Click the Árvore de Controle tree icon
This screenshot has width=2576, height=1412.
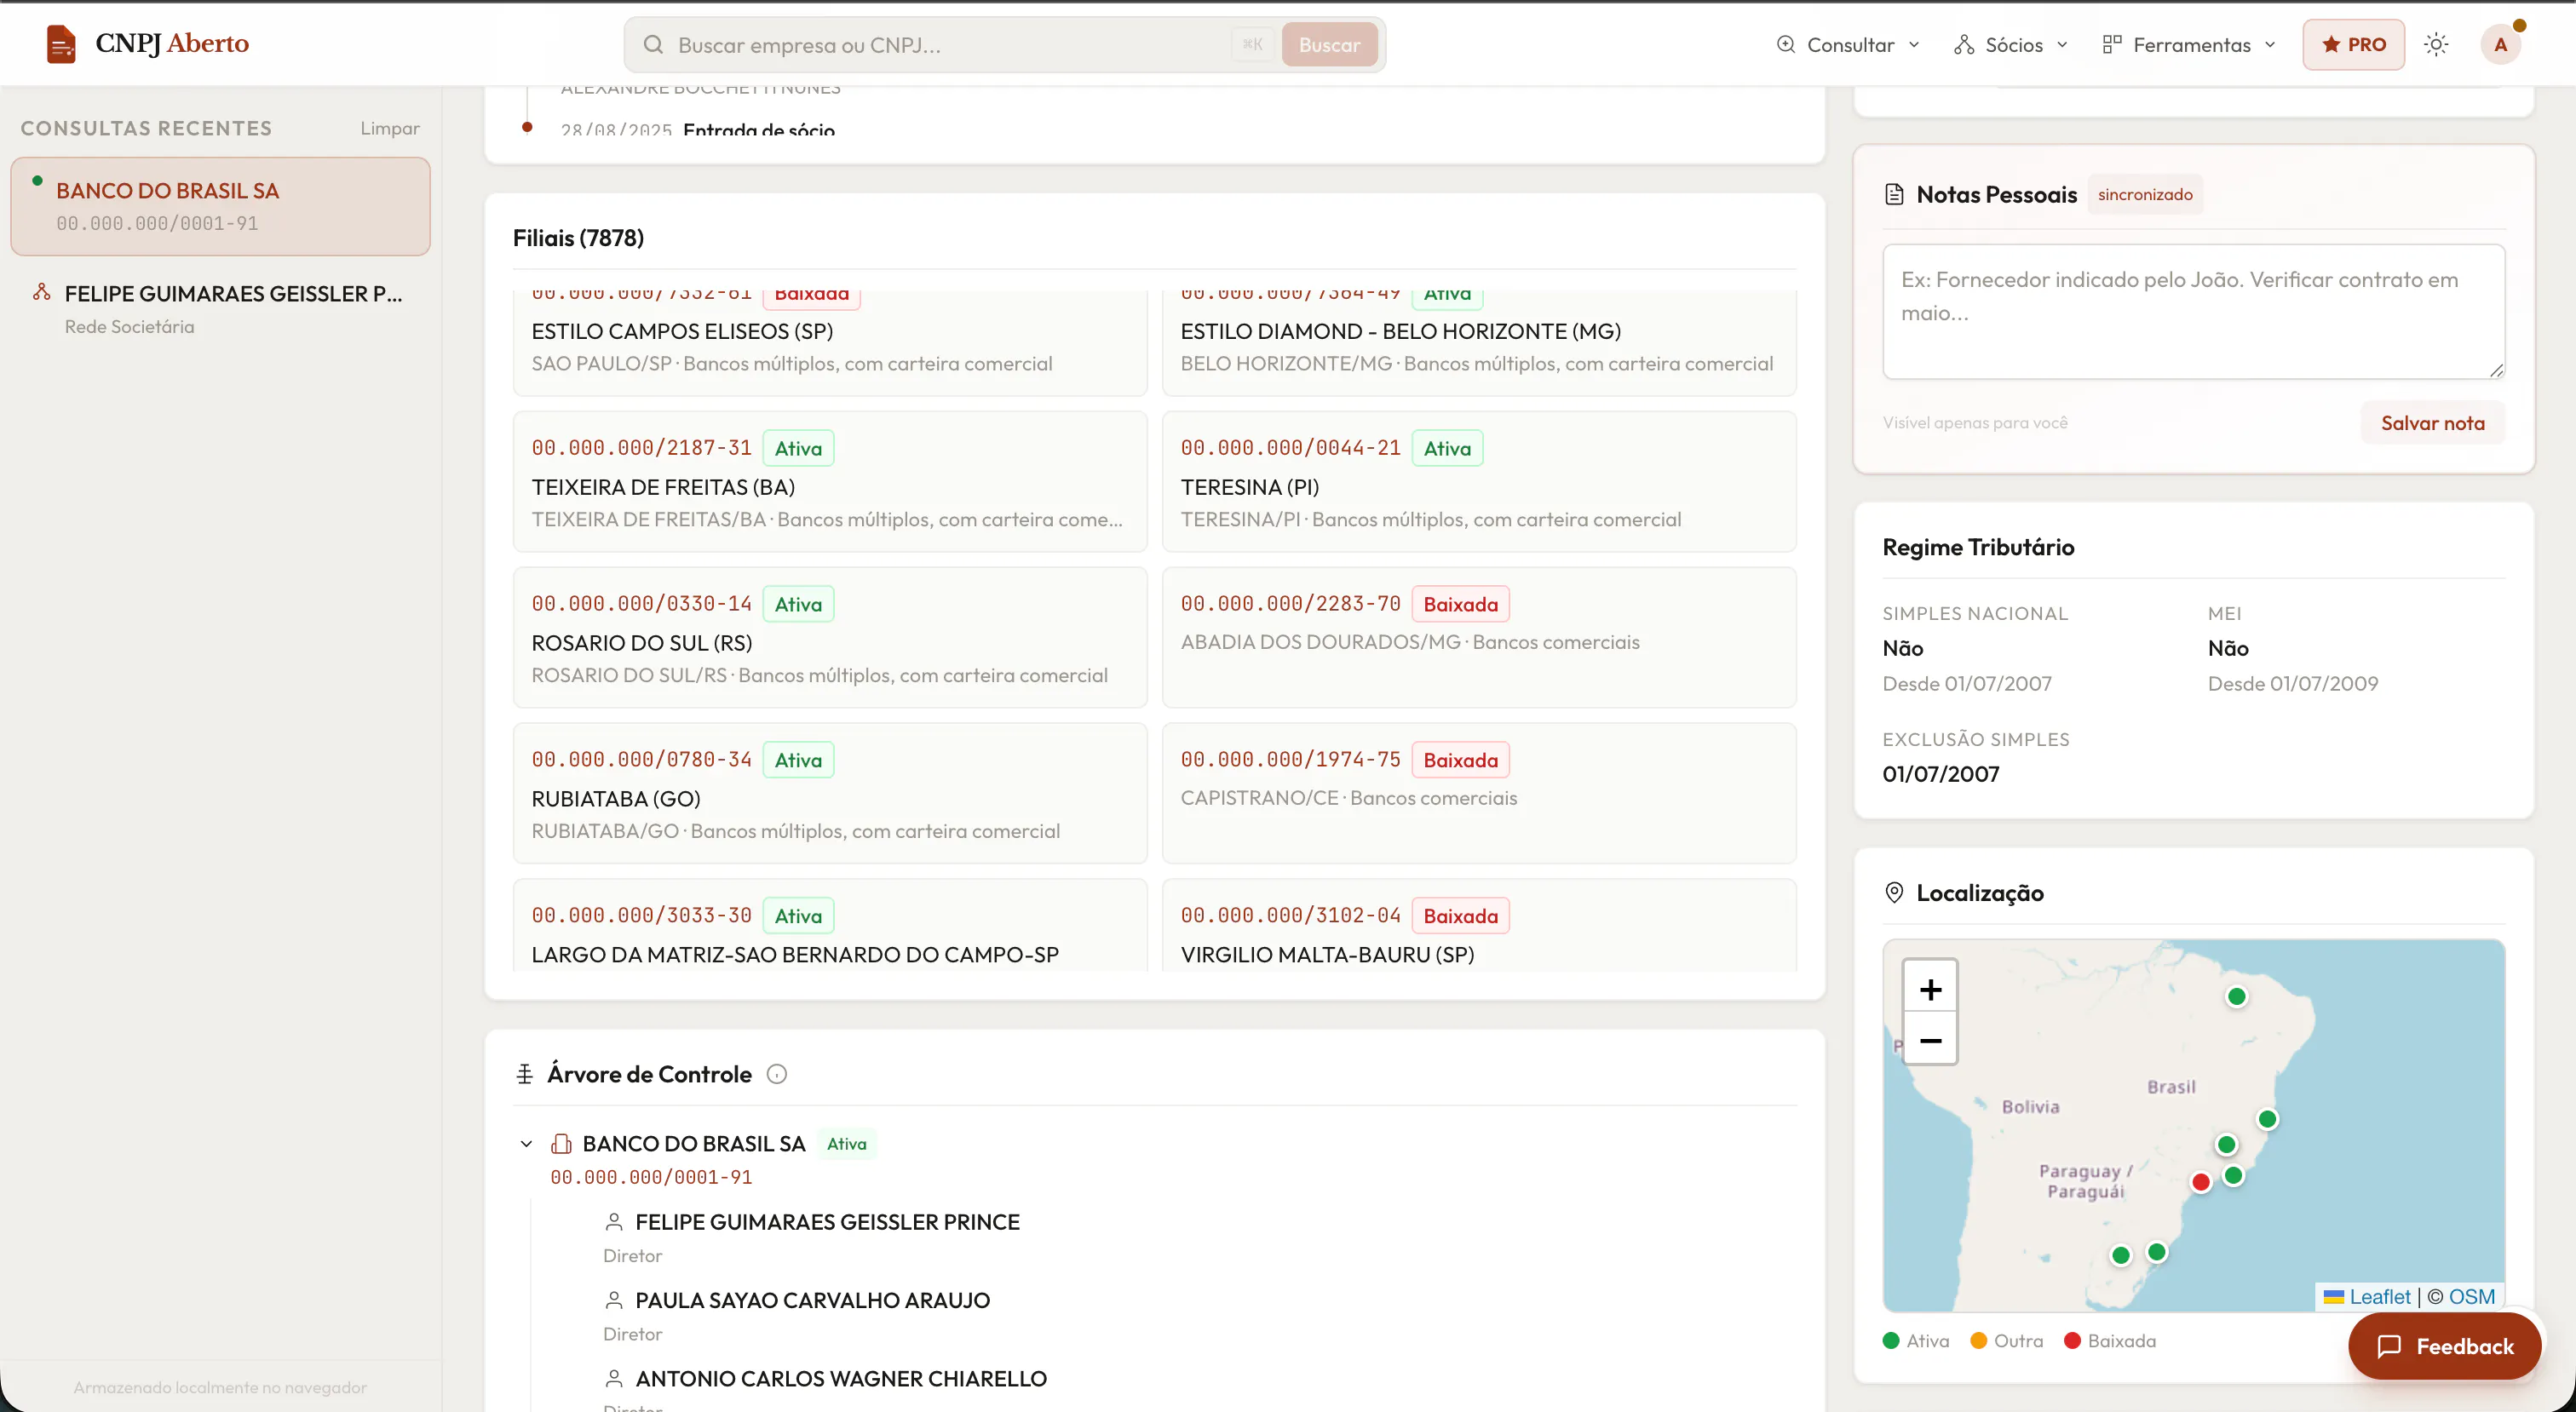pos(525,1074)
